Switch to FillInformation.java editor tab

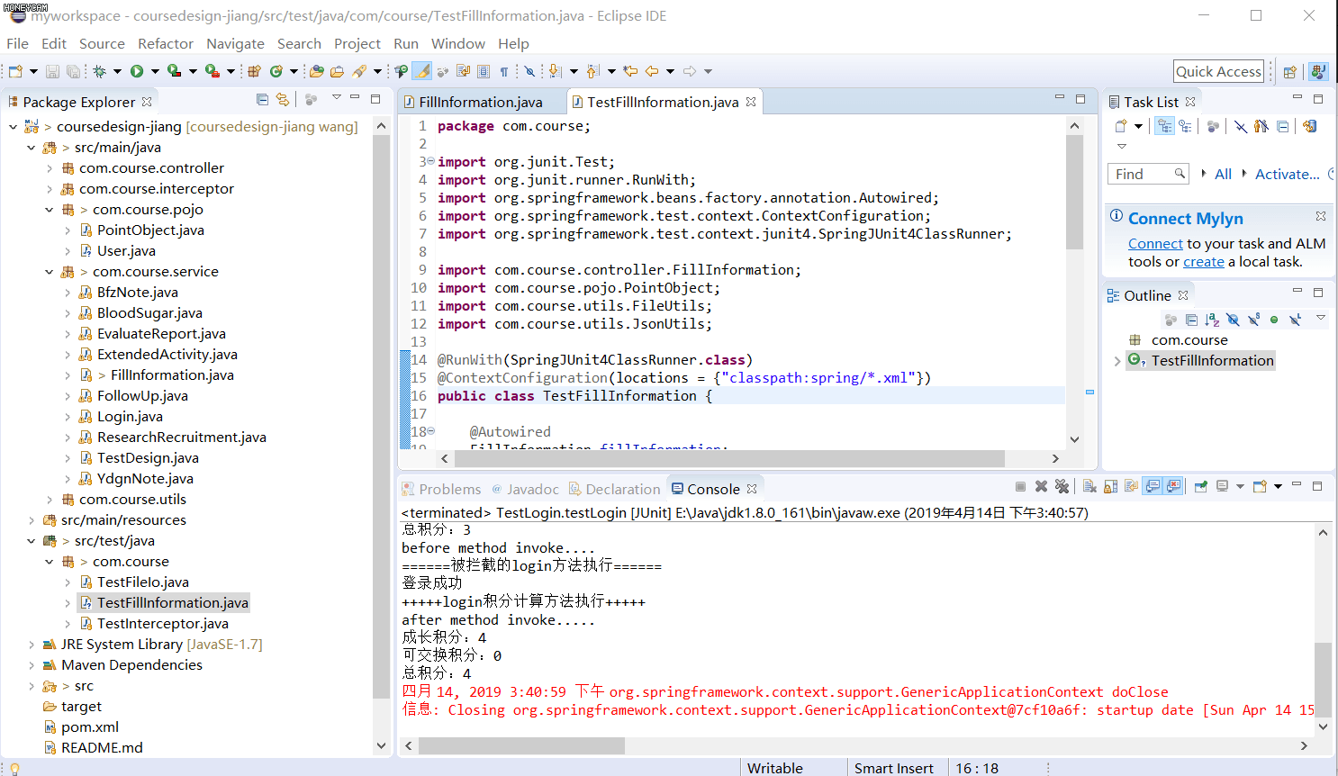tap(481, 102)
